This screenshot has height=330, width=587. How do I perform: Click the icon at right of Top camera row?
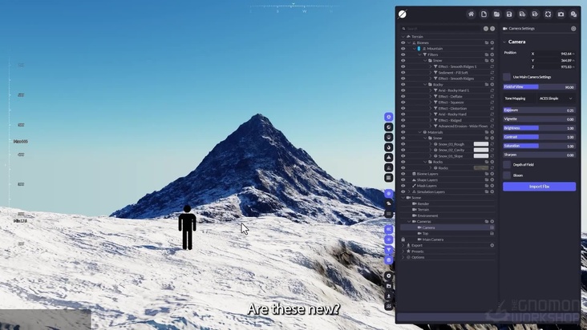(492, 234)
